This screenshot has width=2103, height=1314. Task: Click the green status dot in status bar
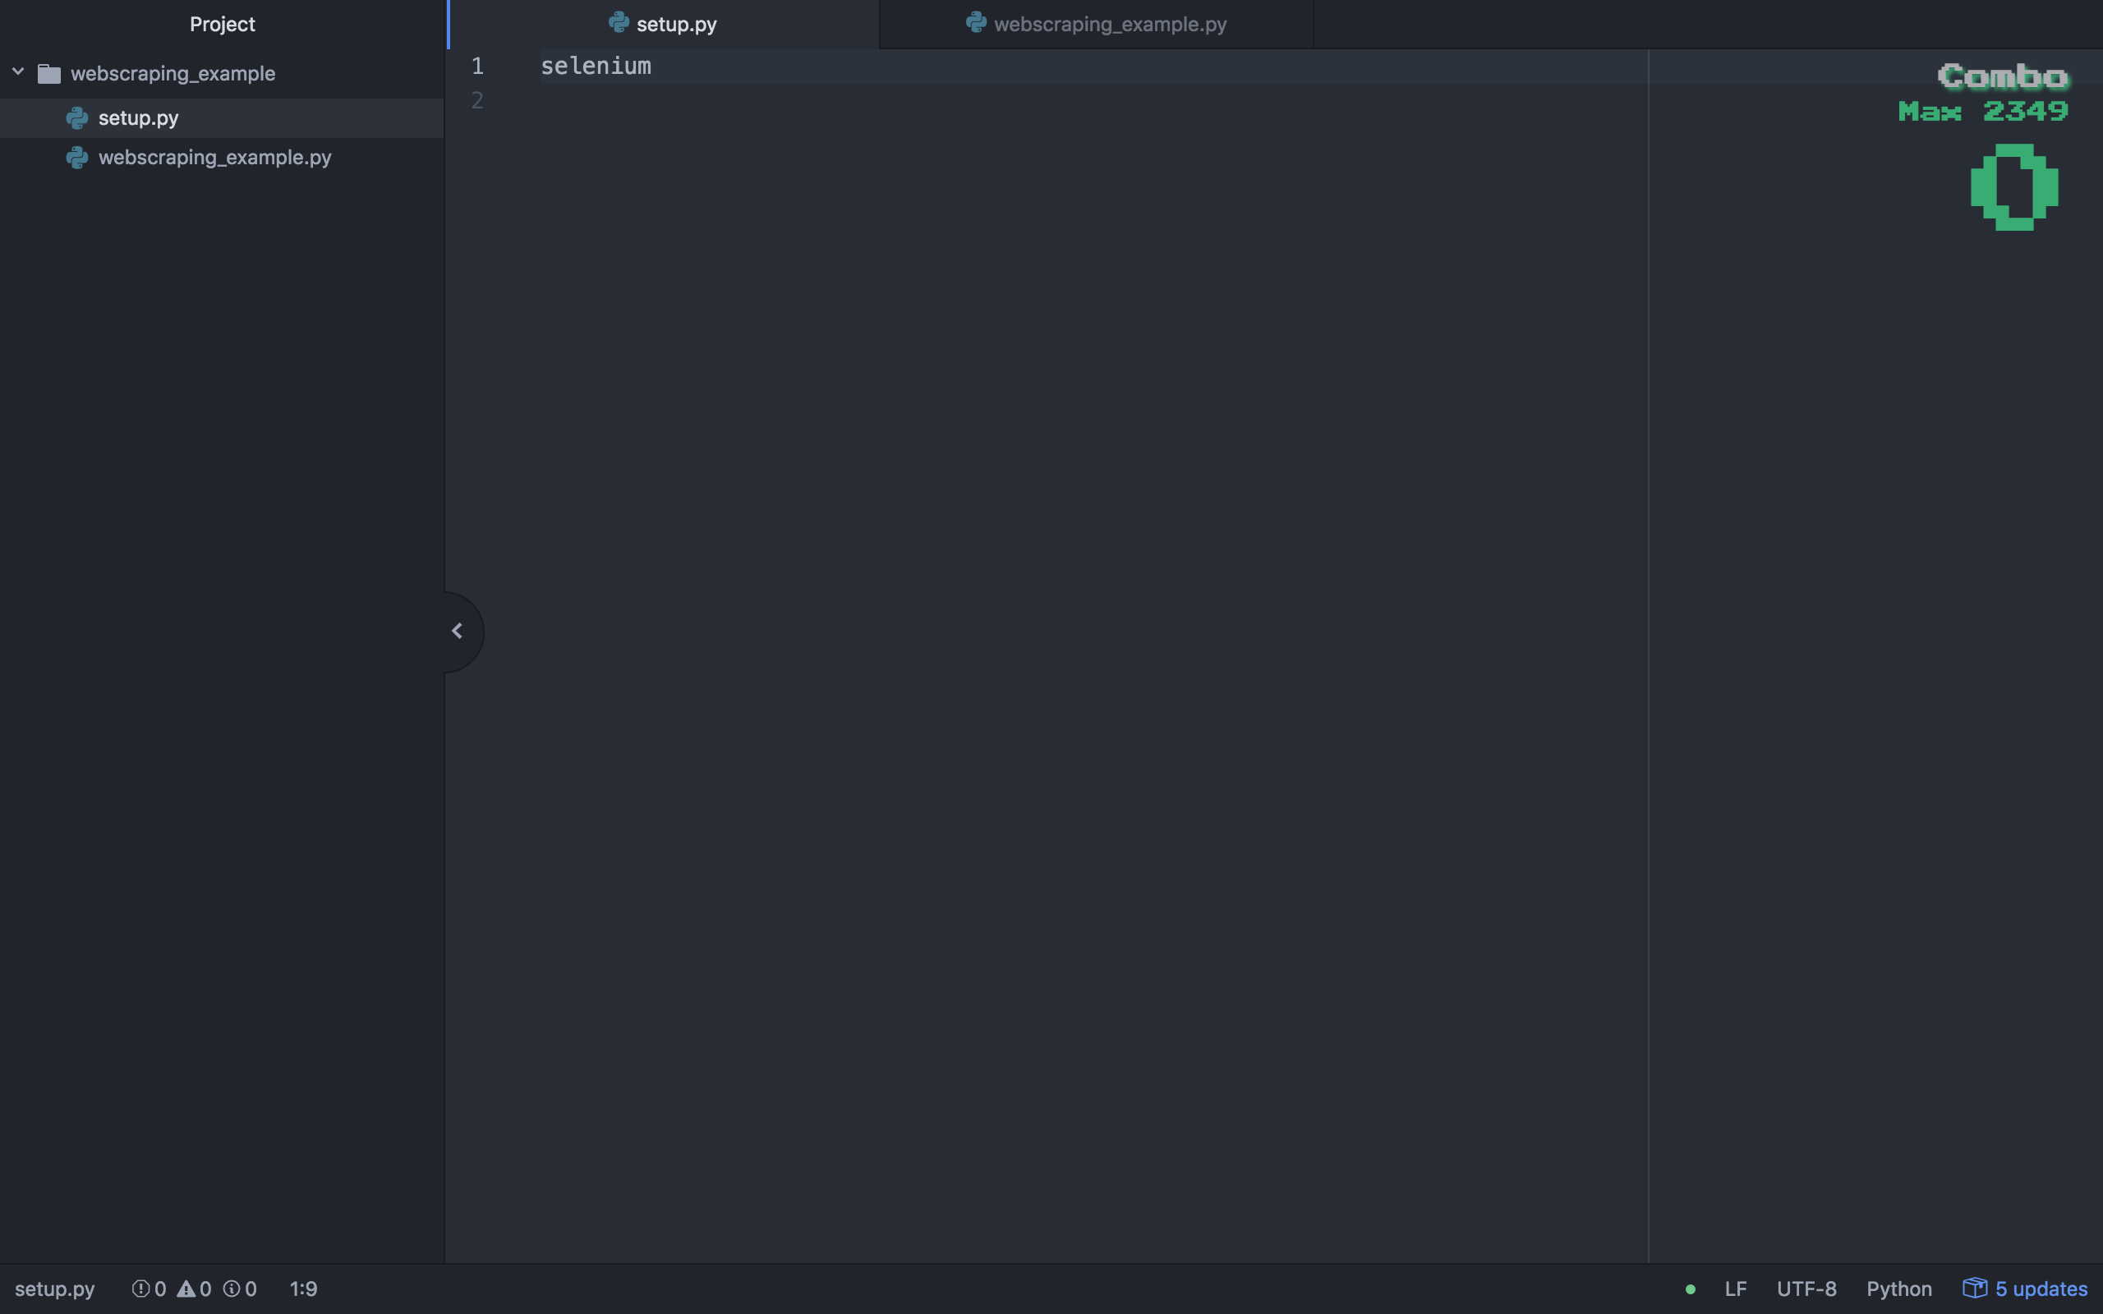click(1691, 1289)
